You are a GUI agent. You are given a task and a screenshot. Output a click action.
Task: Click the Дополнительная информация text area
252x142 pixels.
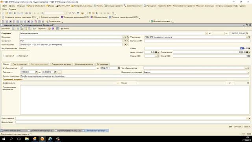click(135, 100)
